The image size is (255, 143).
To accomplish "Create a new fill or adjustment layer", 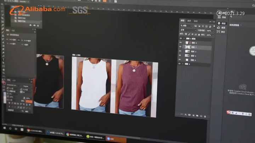I will click(x=193, y=115).
